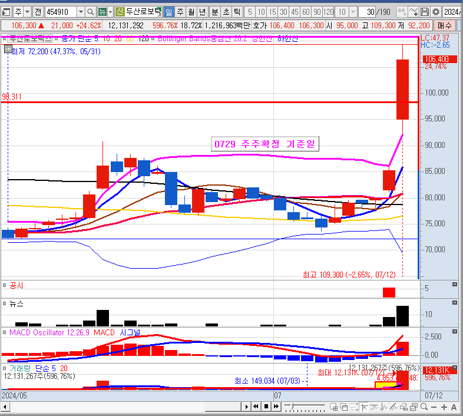Screen dimensions: 463x416
Task: Select 틱 tick chart period
Action: pyautogui.click(x=237, y=12)
